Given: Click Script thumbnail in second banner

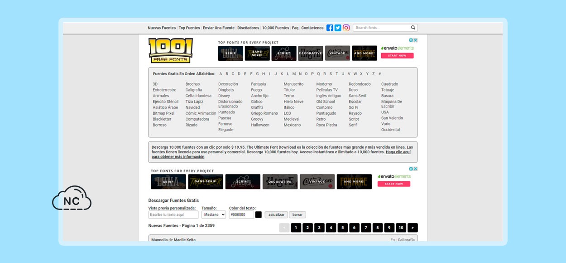Looking at the screenshot, I should click(243, 181).
